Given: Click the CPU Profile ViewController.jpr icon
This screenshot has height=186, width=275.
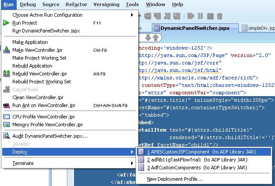Looking at the screenshot, I should tap(6, 117).
